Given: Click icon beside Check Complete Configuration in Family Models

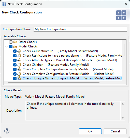Looking at the screenshot, I should (19, 69).
